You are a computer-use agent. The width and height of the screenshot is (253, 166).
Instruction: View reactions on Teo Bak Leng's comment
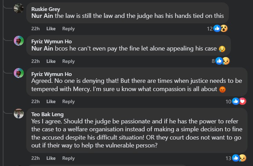coord(239,158)
